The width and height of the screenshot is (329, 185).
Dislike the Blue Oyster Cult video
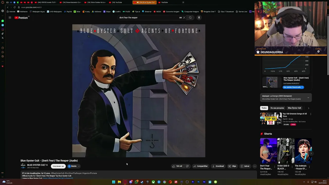pyautogui.click(x=187, y=166)
